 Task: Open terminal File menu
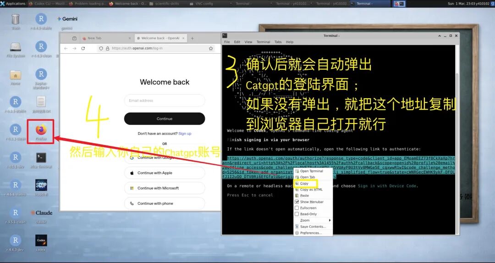pos(227,42)
